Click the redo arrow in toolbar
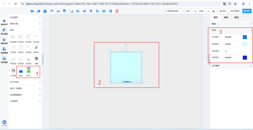 (x=39, y=11)
